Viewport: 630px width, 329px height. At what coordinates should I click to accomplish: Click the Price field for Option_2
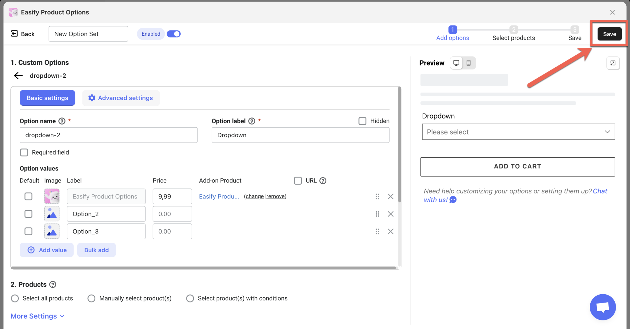[x=172, y=214]
